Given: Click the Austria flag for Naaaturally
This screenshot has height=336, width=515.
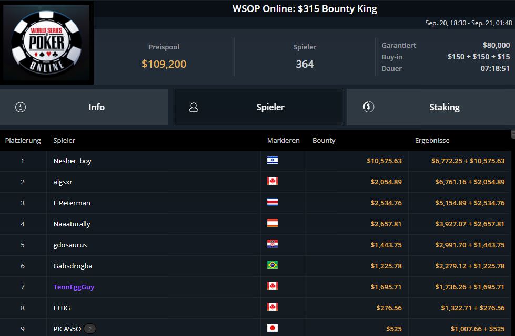Looking at the screenshot, I should click(x=272, y=223).
